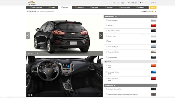Click the Edit Location link
Screen dimensions: 175x98
coord(119,3)
